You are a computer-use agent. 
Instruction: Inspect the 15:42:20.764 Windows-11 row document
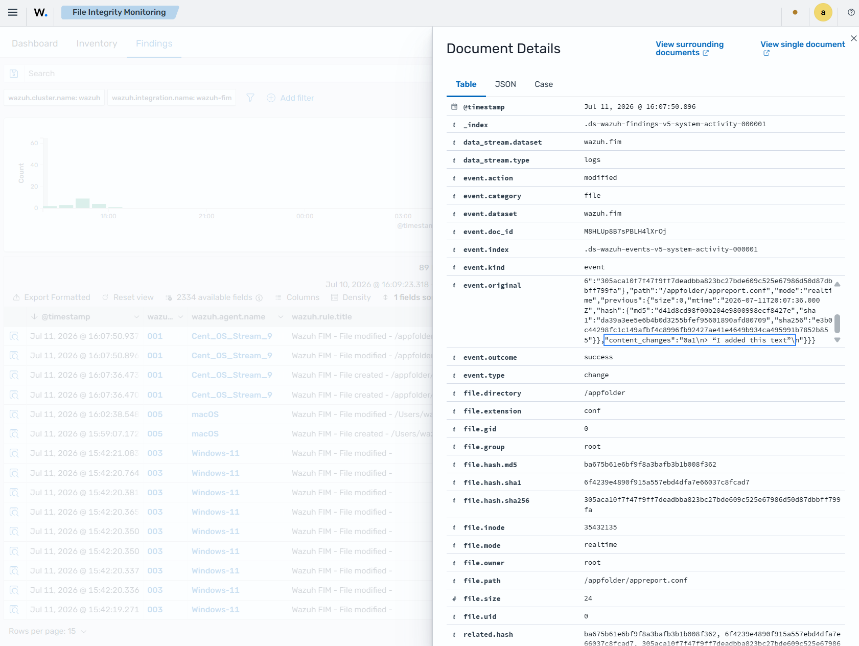point(14,473)
